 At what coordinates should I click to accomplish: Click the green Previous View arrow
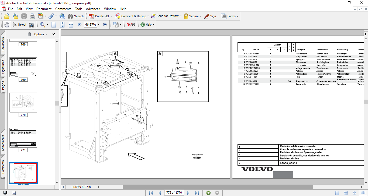tap(208, 193)
